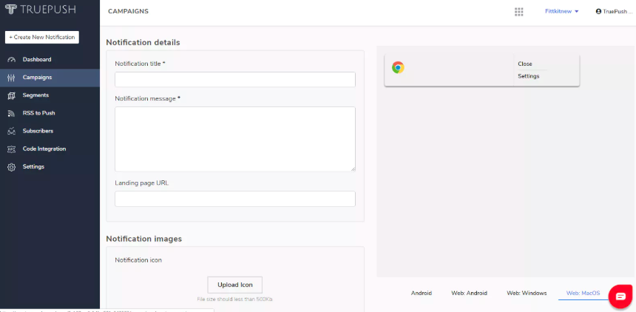The width and height of the screenshot is (636, 312).
Task: Click the TruePush user account icon
Action: click(598, 11)
